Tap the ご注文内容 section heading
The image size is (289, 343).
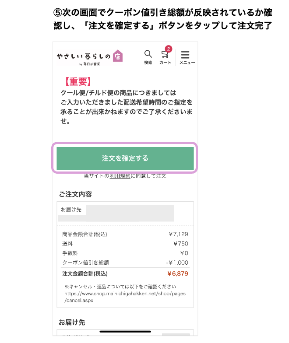click(x=75, y=194)
